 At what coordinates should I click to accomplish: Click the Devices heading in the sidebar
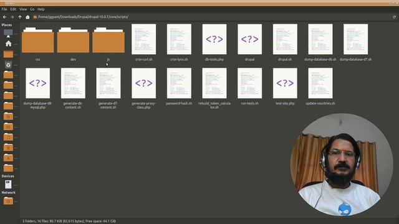click(x=8, y=176)
